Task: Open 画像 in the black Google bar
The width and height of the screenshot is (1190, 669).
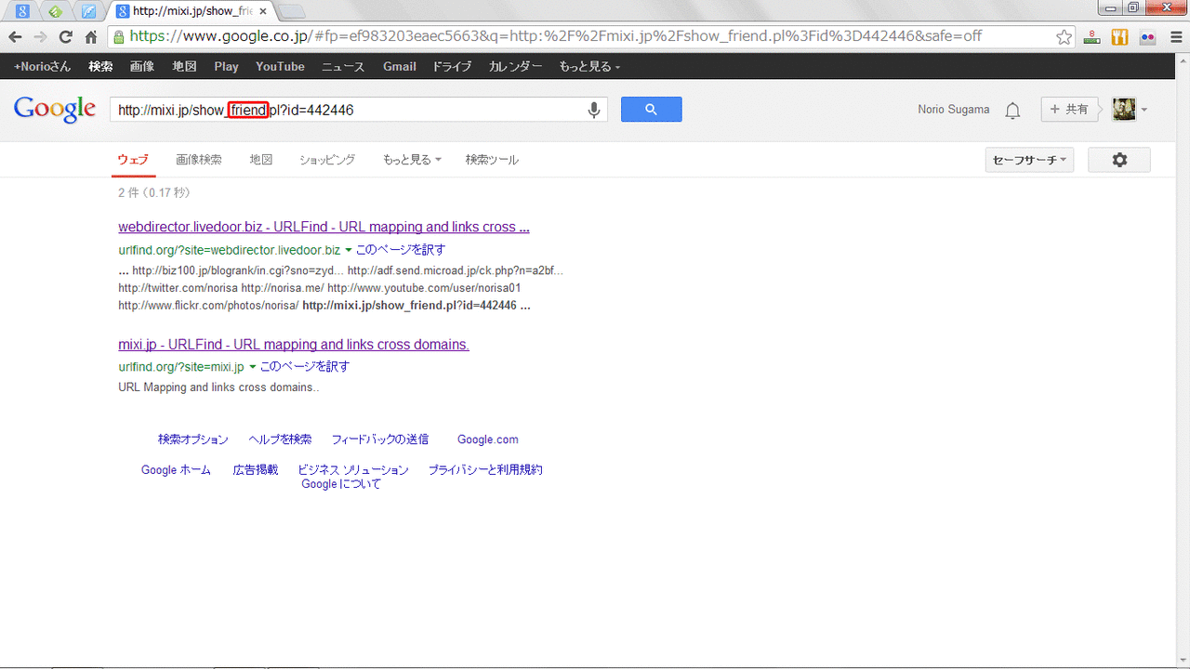Action: 142,66
